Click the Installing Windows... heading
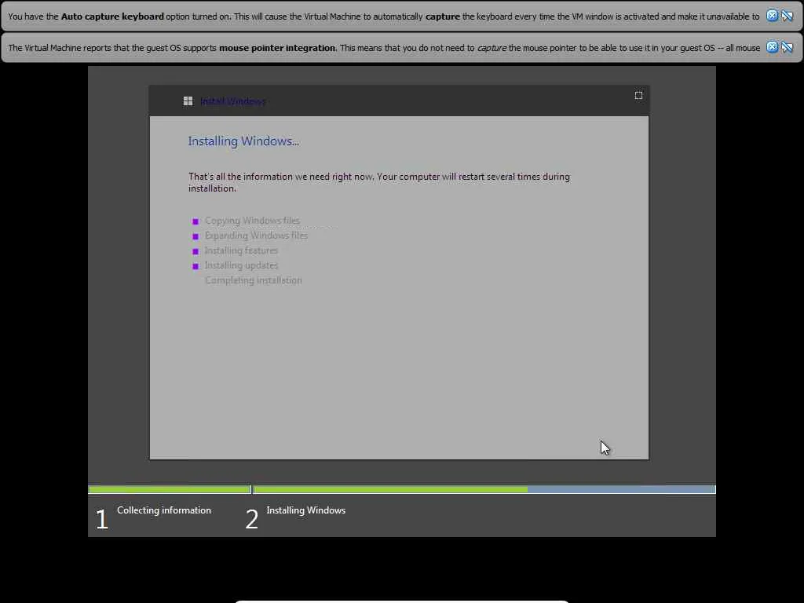The height and width of the screenshot is (603, 804). (x=243, y=141)
